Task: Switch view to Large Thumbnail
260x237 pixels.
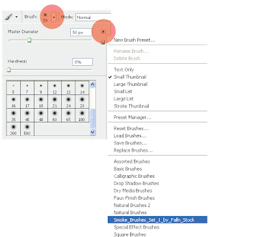Action: (x=131, y=84)
